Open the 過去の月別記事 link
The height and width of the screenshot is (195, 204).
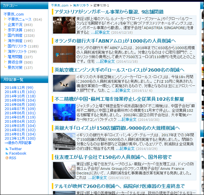[18, 143]
